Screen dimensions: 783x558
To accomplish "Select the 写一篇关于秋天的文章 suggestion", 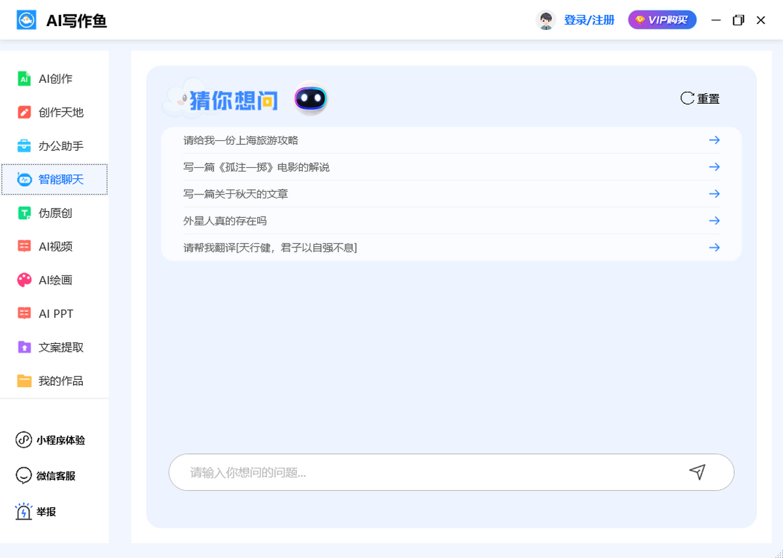I will (236, 194).
